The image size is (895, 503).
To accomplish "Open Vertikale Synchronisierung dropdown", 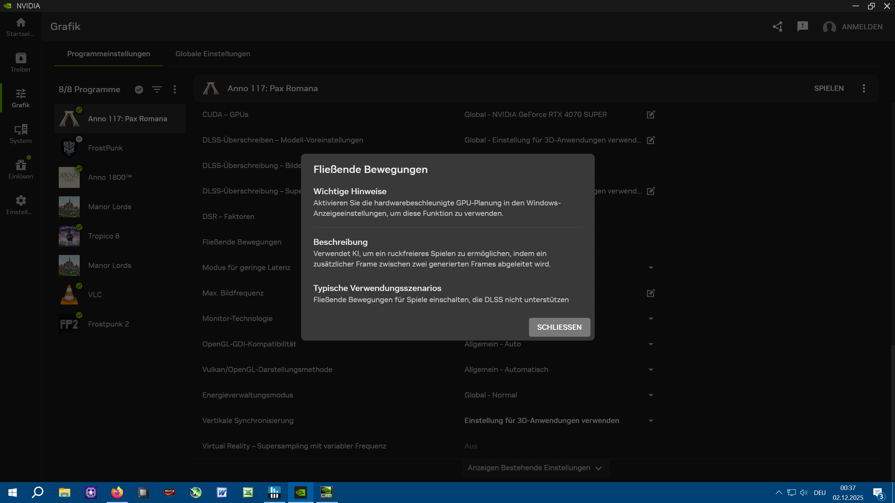I will 651,421.
